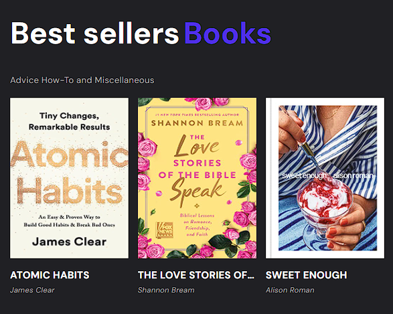
Task: Open author James Clear below the title
Action: (32, 290)
